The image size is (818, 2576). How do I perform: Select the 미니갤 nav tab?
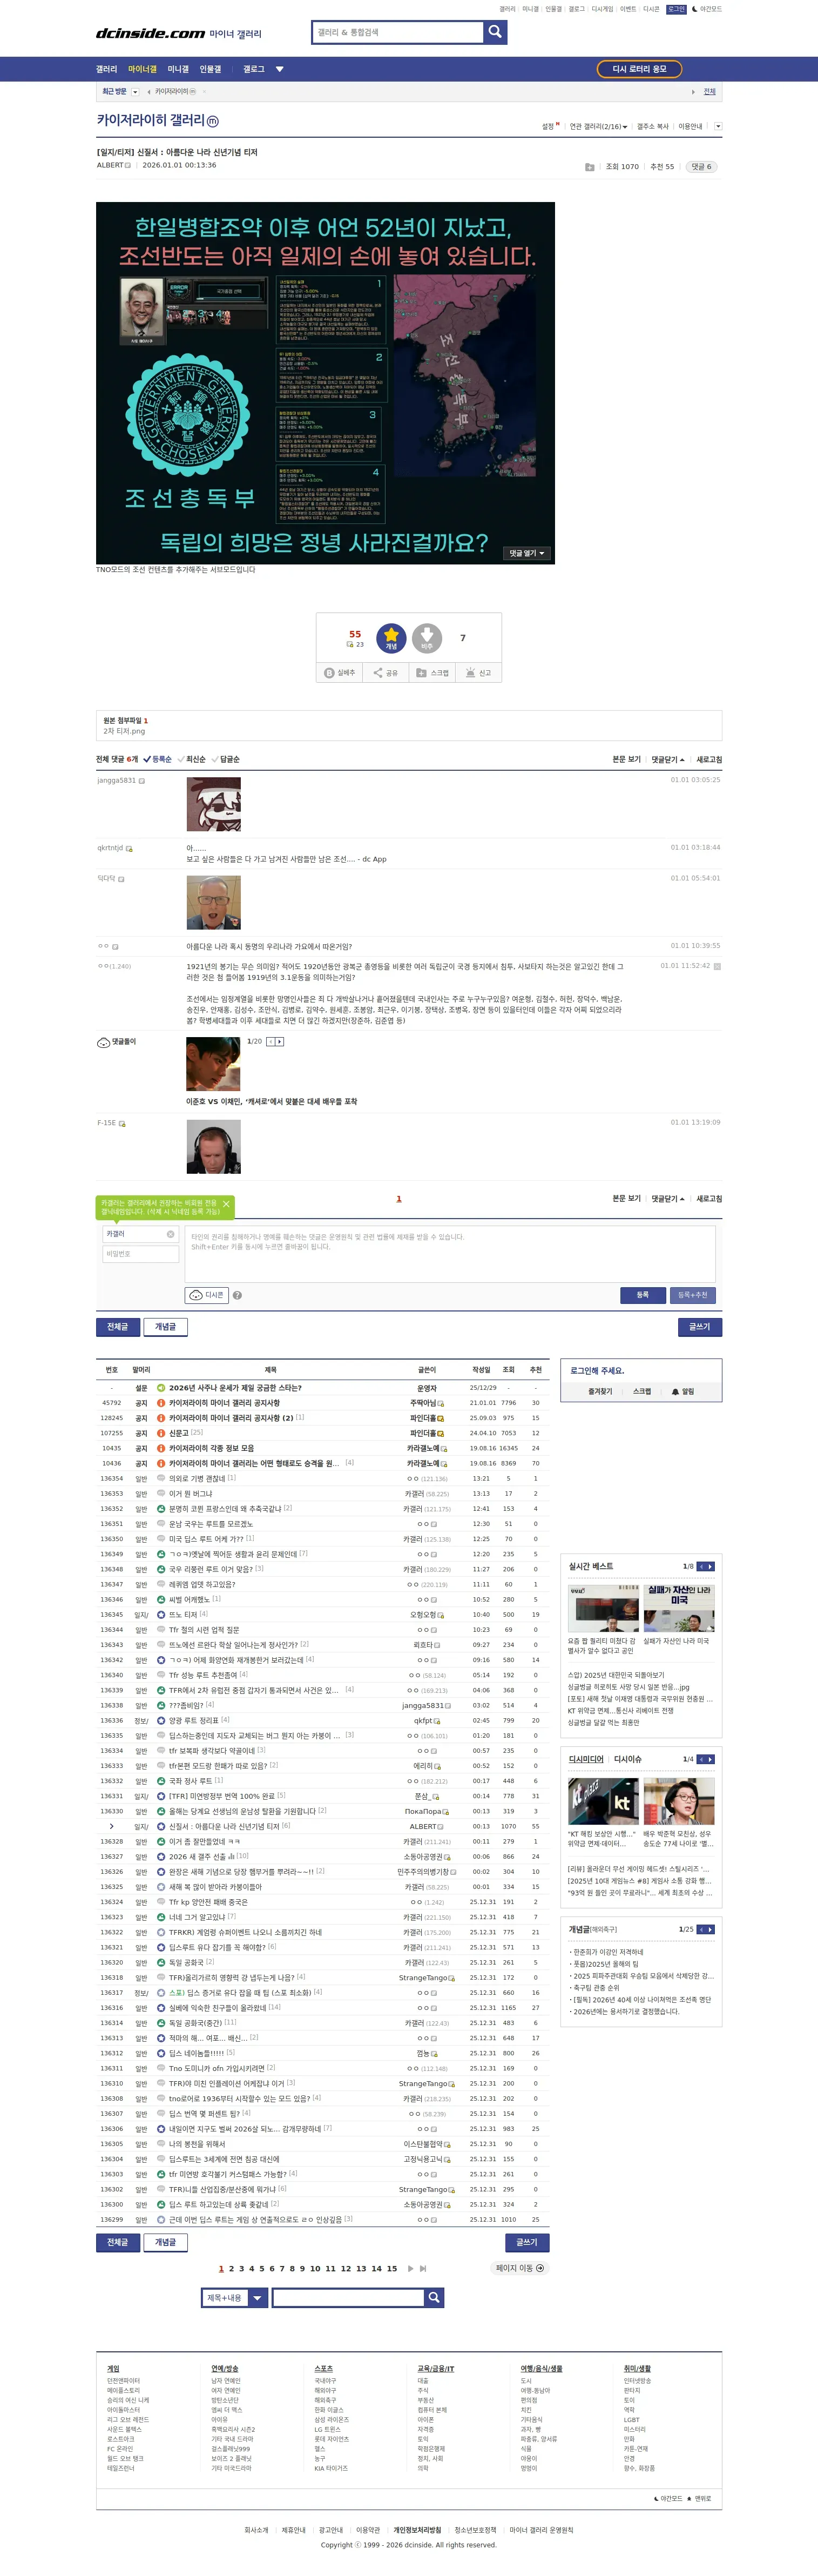click(178, 69)
